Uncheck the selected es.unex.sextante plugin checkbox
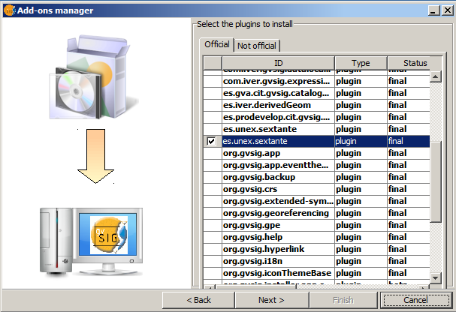 click(x=211, y=141)
